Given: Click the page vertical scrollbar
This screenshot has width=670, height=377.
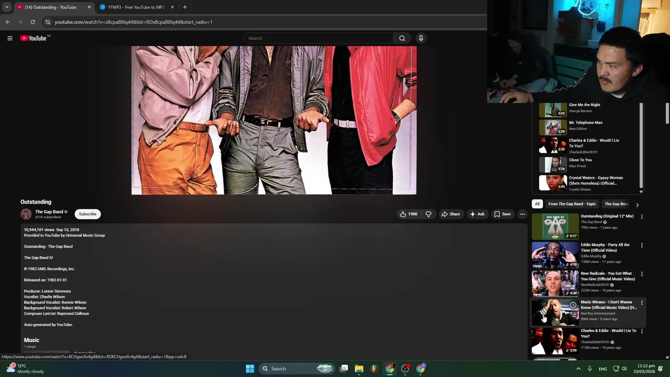Looking at the screenshot, I should pyautogui.click(x=667, y=113).
